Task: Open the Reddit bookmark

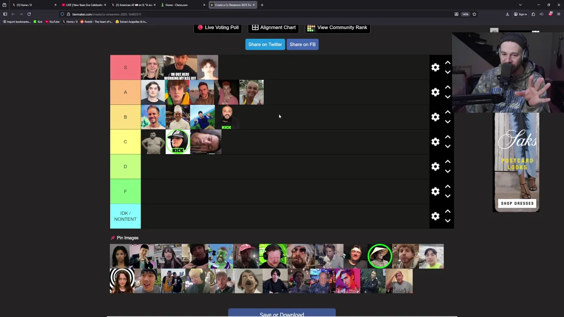Action: (x=96, y=22)
